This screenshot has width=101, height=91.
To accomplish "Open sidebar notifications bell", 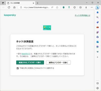I will coord(97,12).
